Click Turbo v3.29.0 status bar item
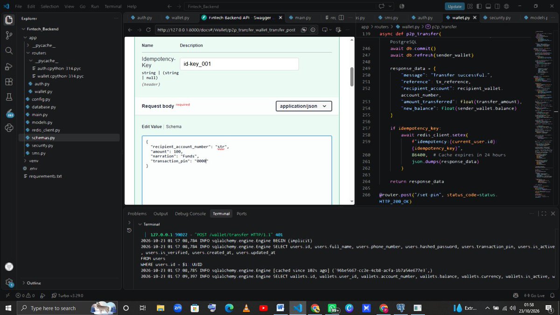The width and height of the screenshot is (560, 315). (67, 295)
